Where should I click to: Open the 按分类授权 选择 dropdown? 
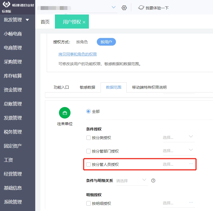pyautogui.click(x=179, y=138)
